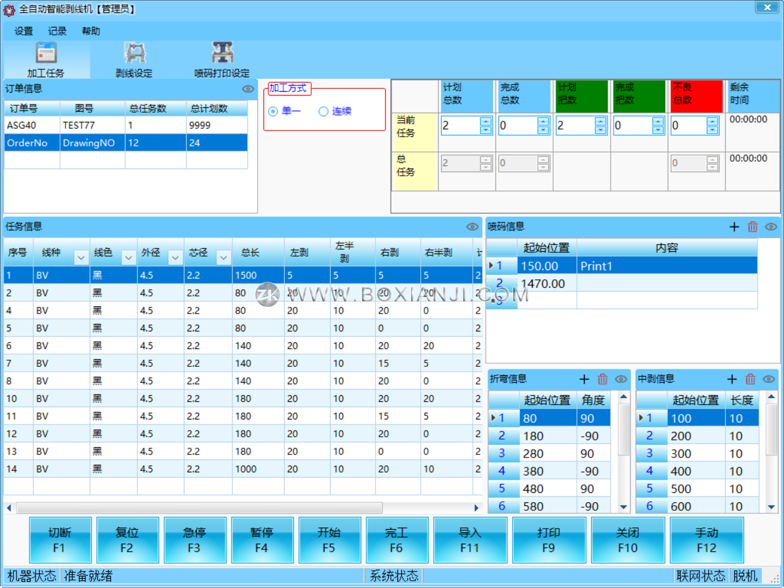
Task: Select 中剥信息 row with position 300
Action: tap(698, 454)
